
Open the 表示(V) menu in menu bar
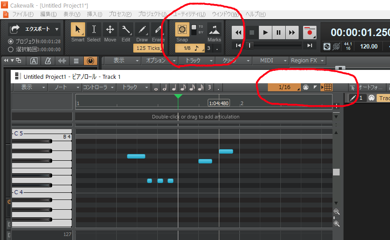click(x=72, y=14)
